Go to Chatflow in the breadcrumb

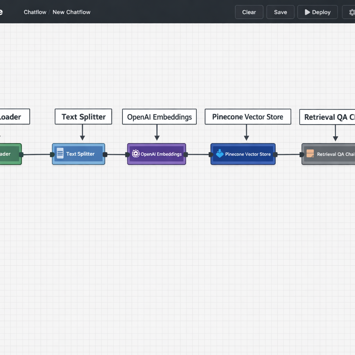[35, 12]
